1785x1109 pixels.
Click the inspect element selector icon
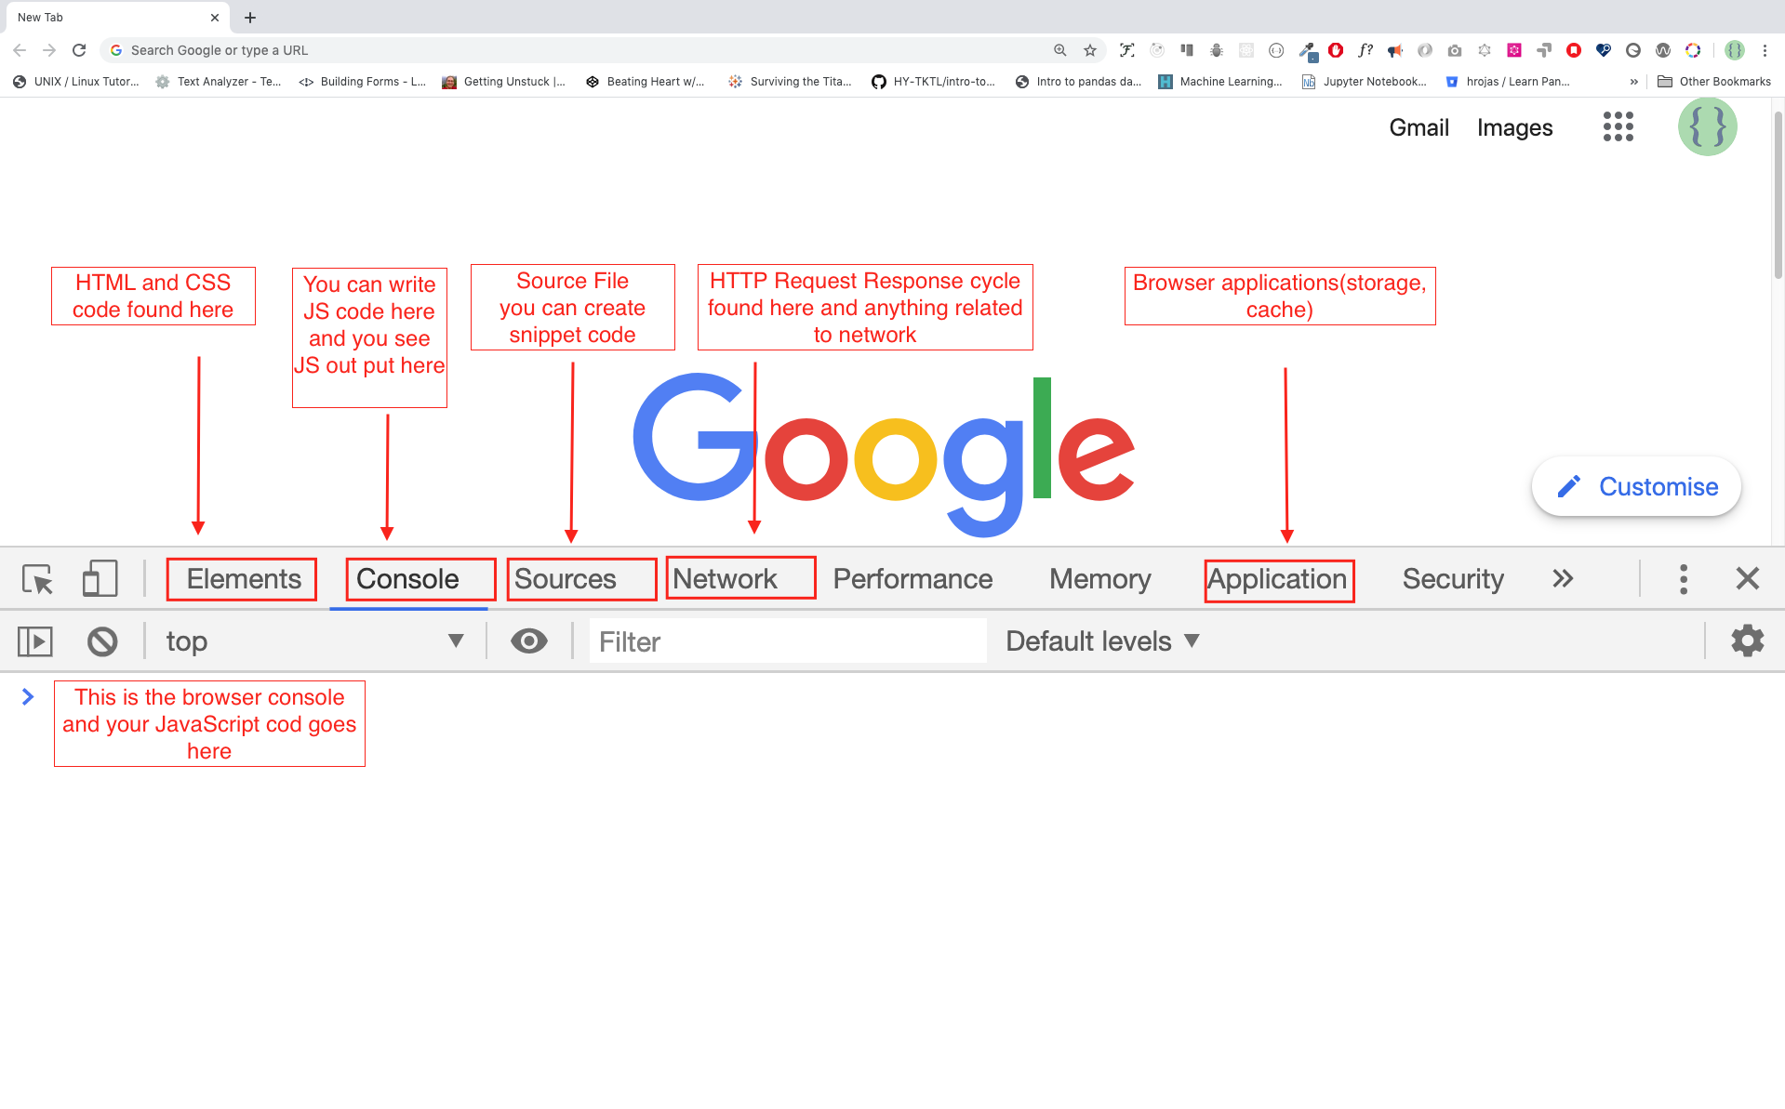click(37, 579)
